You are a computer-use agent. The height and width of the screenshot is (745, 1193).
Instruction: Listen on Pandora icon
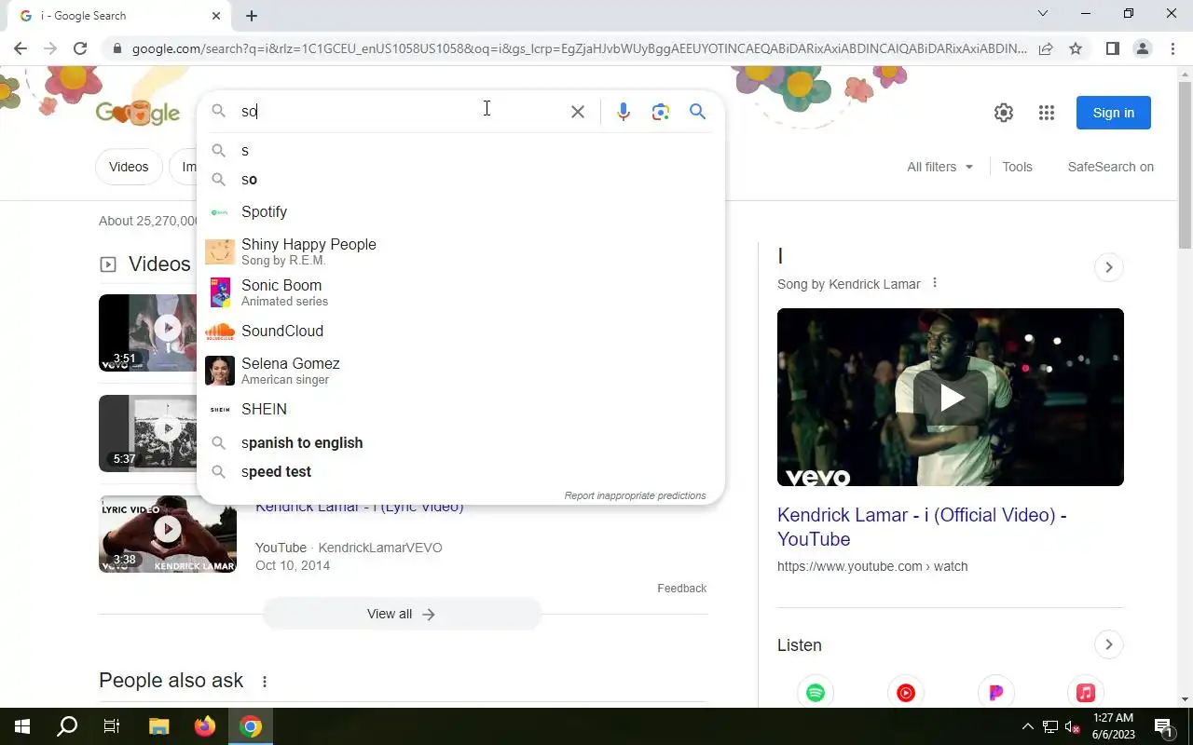click(995, 693)
